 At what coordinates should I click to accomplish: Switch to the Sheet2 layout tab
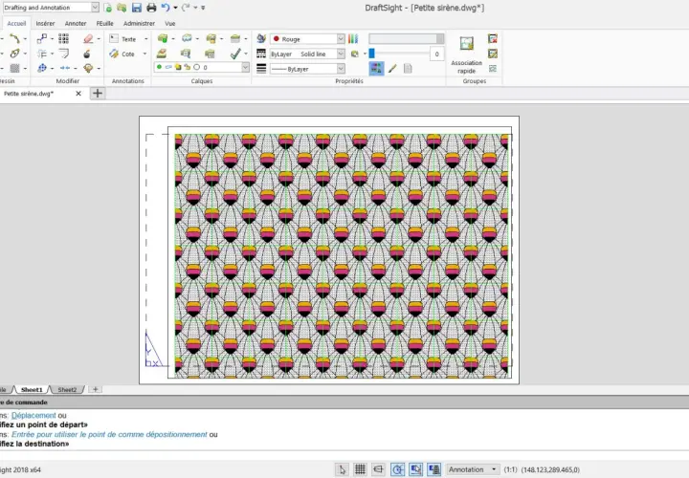coord(67,389)
